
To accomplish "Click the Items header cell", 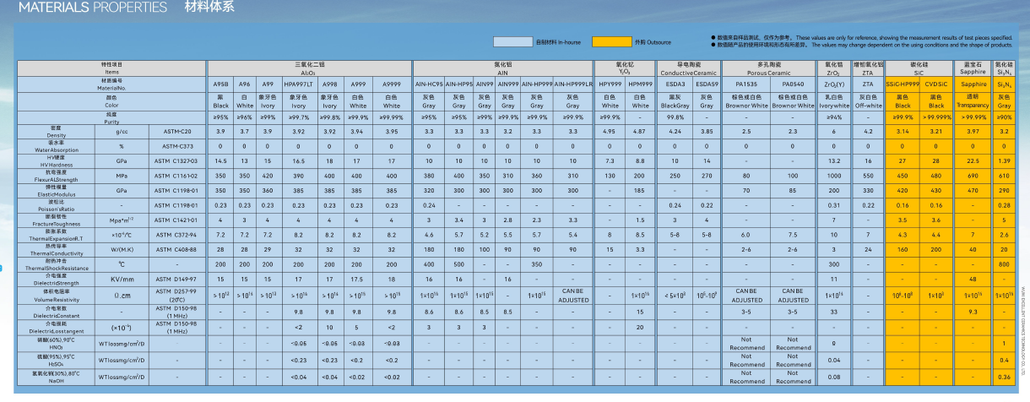I will (x=112, y=67).
